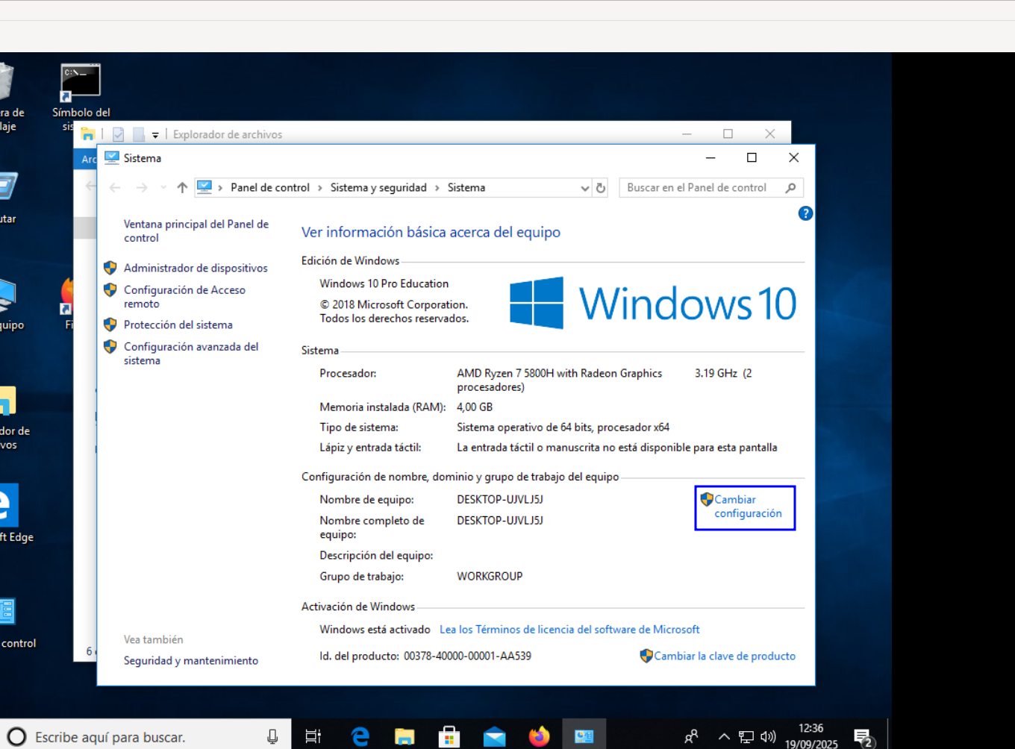Click the refresh button beside the address bar
The image size is (1015, 749).
(x=601, y=188)
